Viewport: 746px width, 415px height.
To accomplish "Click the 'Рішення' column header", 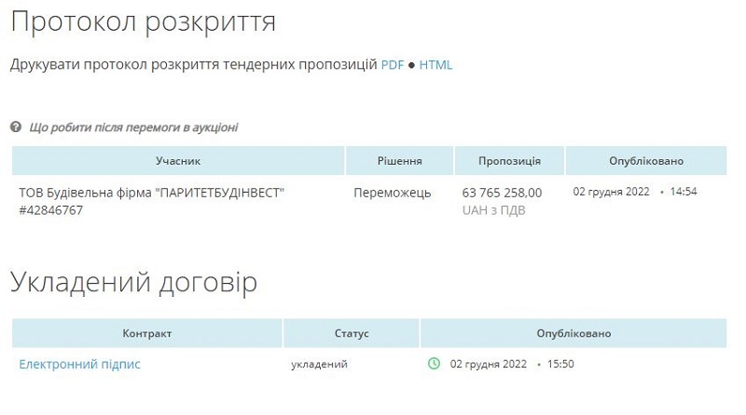I will [x=400, y=161].
